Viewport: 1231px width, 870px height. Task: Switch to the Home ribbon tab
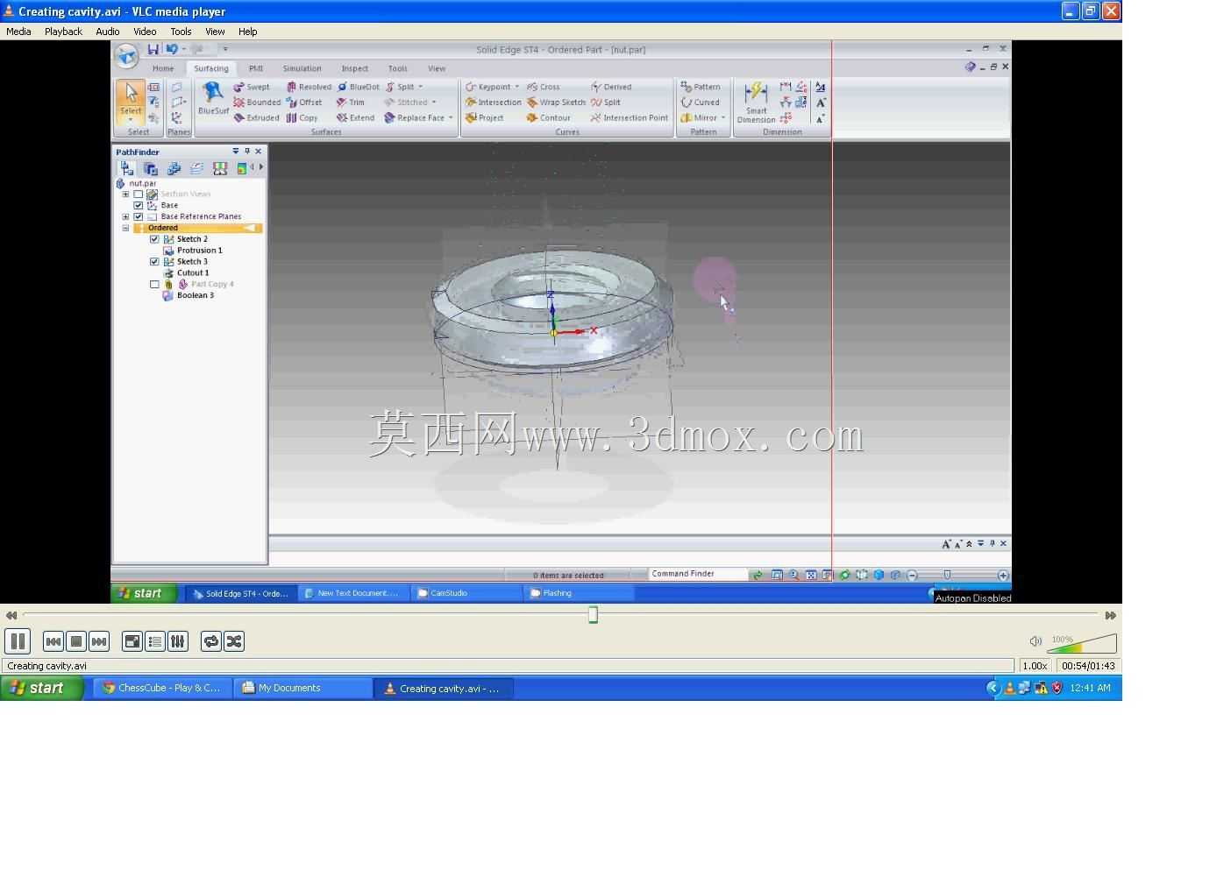click(163, 68)
